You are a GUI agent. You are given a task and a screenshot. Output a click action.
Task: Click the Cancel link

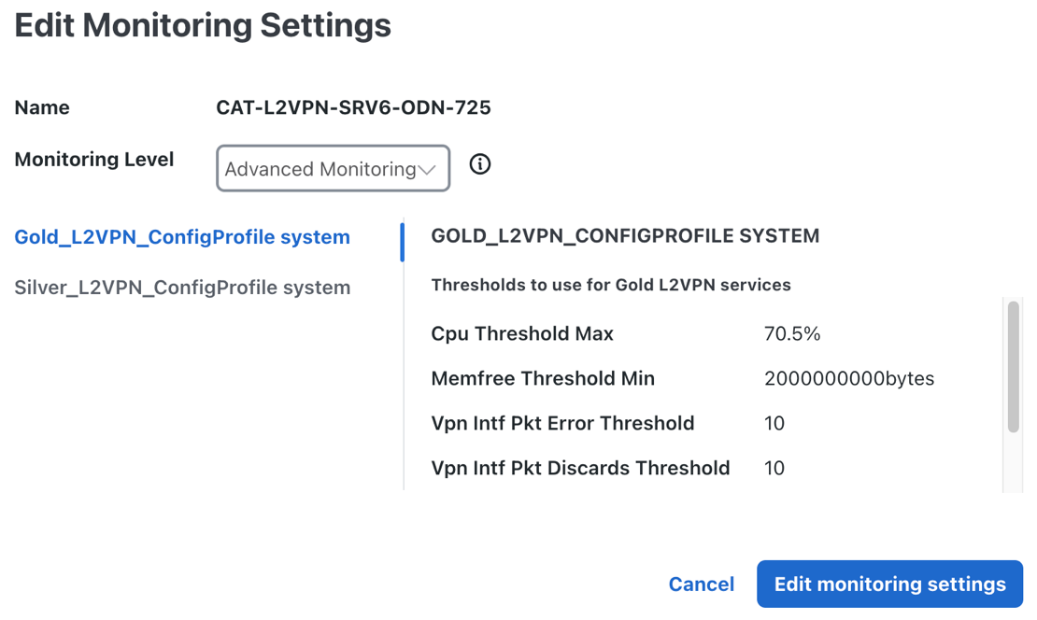pyautogui.click(x=701, y=585)
